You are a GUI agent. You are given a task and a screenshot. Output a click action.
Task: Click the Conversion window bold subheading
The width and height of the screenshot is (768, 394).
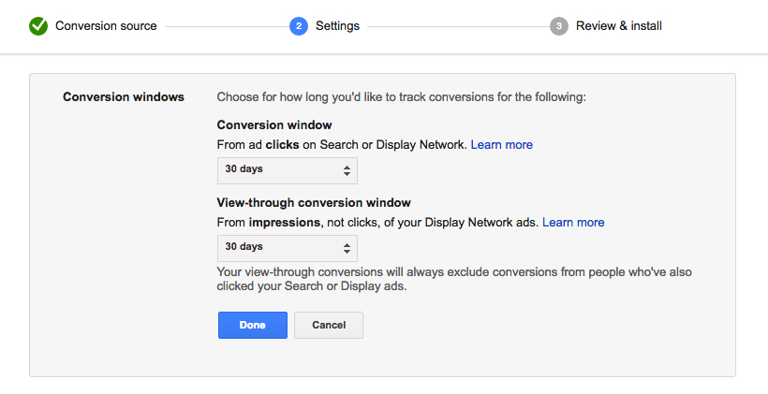coord(274,125)
